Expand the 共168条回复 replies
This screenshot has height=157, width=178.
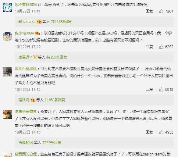point(55,100)
